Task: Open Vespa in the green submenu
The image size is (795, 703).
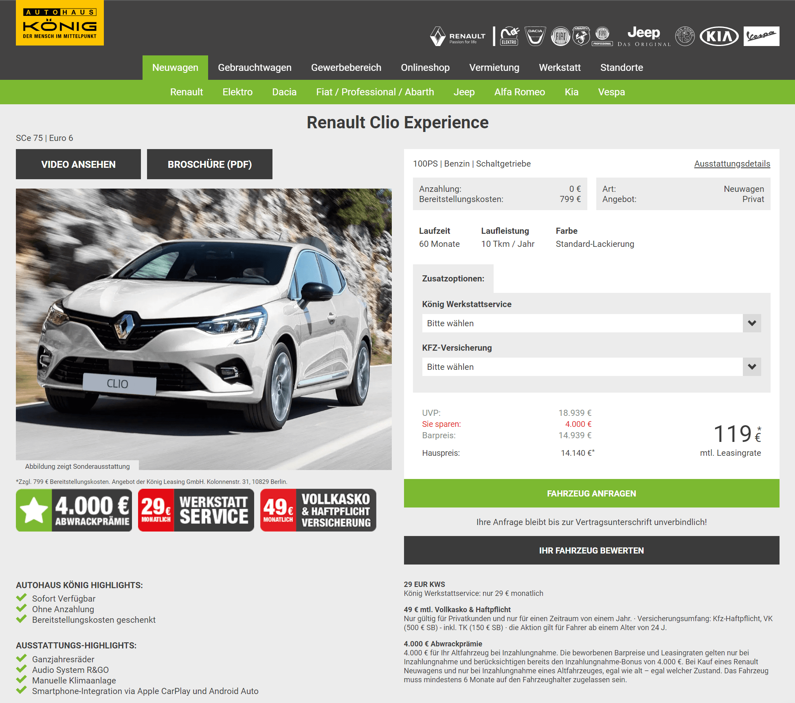Action: [x=611, y=92]
